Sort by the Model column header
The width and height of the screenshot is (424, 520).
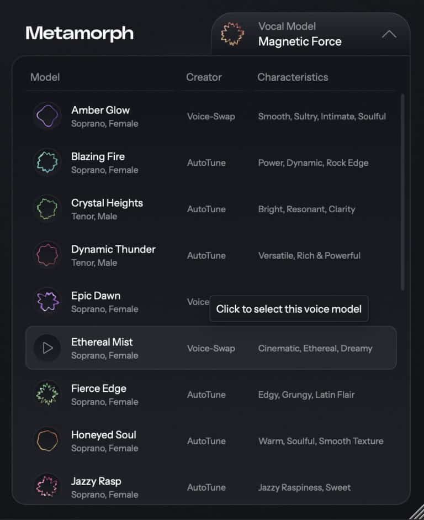tap(45, 77)
